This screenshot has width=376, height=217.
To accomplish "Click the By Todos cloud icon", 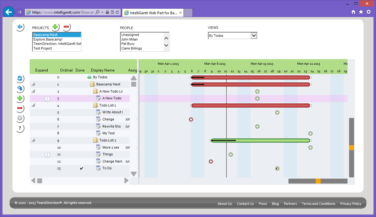I will [89, 77].
